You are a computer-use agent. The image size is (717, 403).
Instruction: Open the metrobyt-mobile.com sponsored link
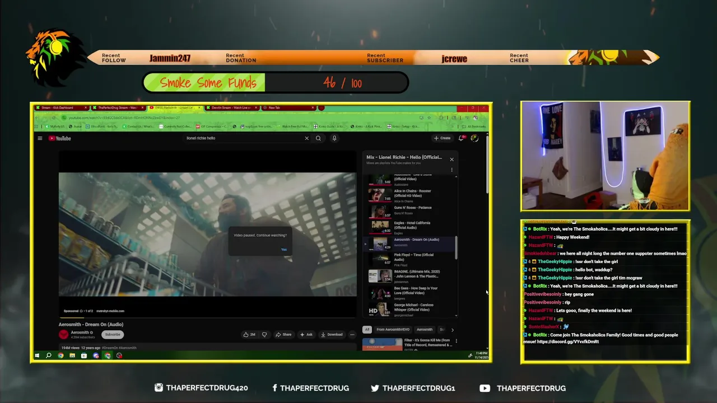pos(110,311)
